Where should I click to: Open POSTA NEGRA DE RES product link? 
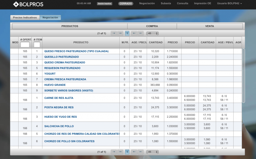coord(59,107)
